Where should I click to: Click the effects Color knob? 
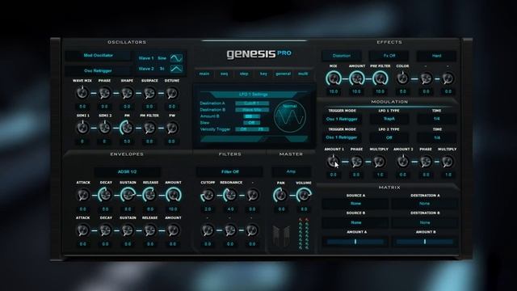coord(402,78)
